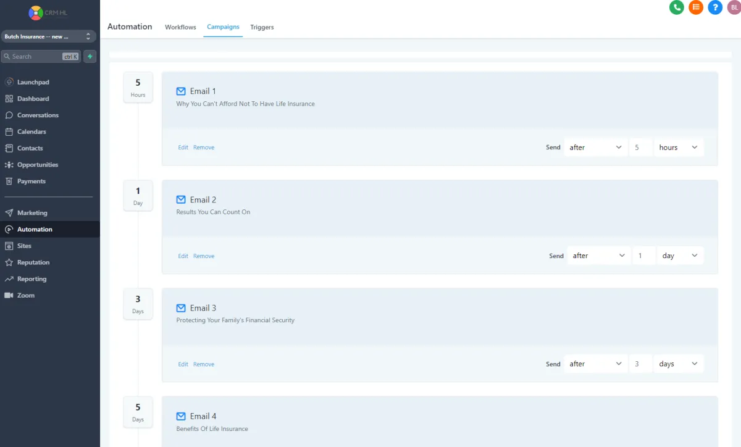Switch to the Workflows tab
This screenshot has height=447, width=741.
[180, 27]
